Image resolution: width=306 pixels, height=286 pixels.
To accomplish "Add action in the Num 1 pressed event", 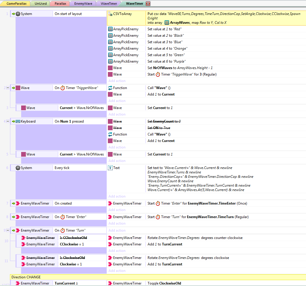I will (117, 147).
